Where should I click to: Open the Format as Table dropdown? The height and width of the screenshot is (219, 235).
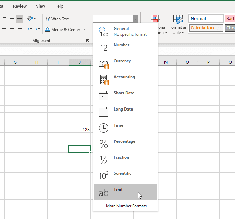pos(178,24)
